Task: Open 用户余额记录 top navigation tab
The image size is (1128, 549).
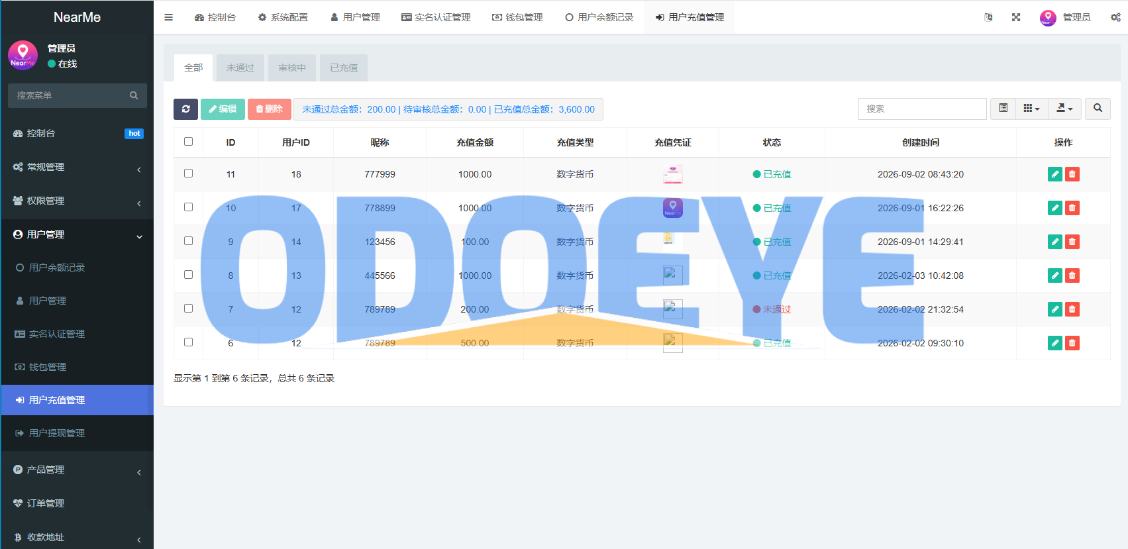Action: click(599, 17)
